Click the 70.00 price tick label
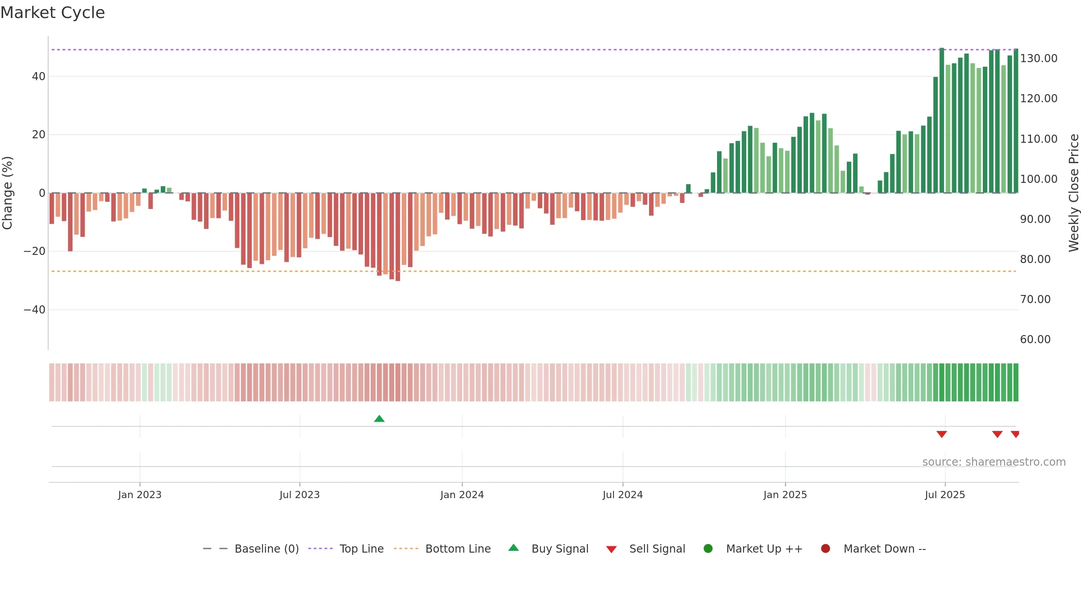Screen dimensions: 1081x608 click(1035, 299)
